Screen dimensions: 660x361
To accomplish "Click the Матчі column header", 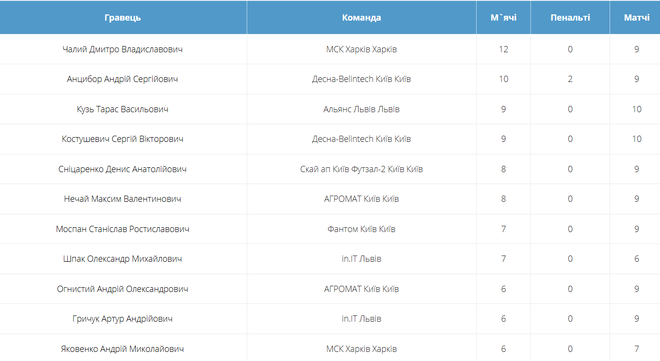I will coord(636,18).
